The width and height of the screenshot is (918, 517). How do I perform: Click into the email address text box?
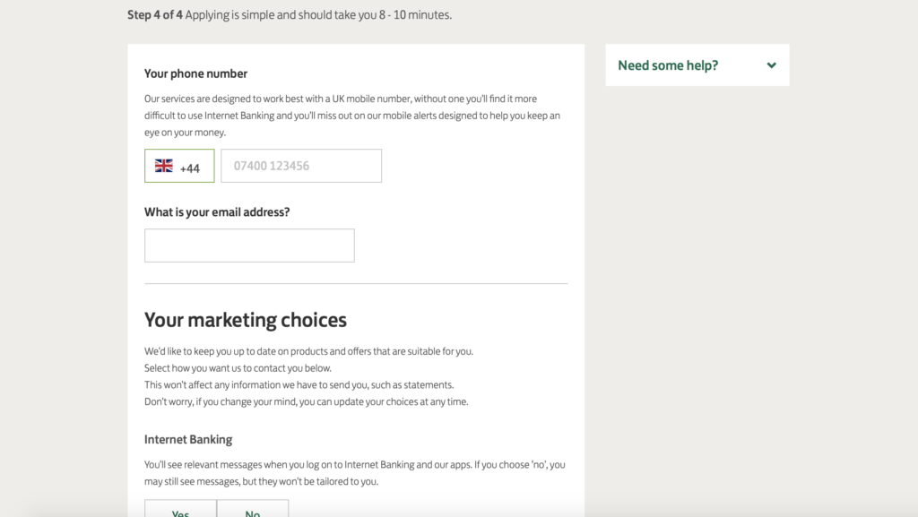[x=249, y=246]
